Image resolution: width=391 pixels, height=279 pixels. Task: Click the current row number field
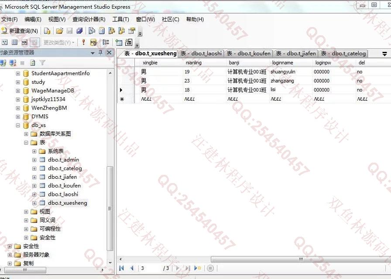(150, 268)
